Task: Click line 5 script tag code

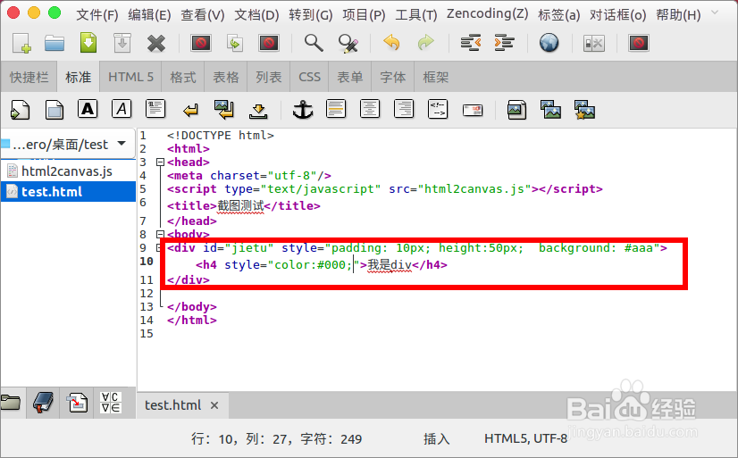Action: (384, 189)
